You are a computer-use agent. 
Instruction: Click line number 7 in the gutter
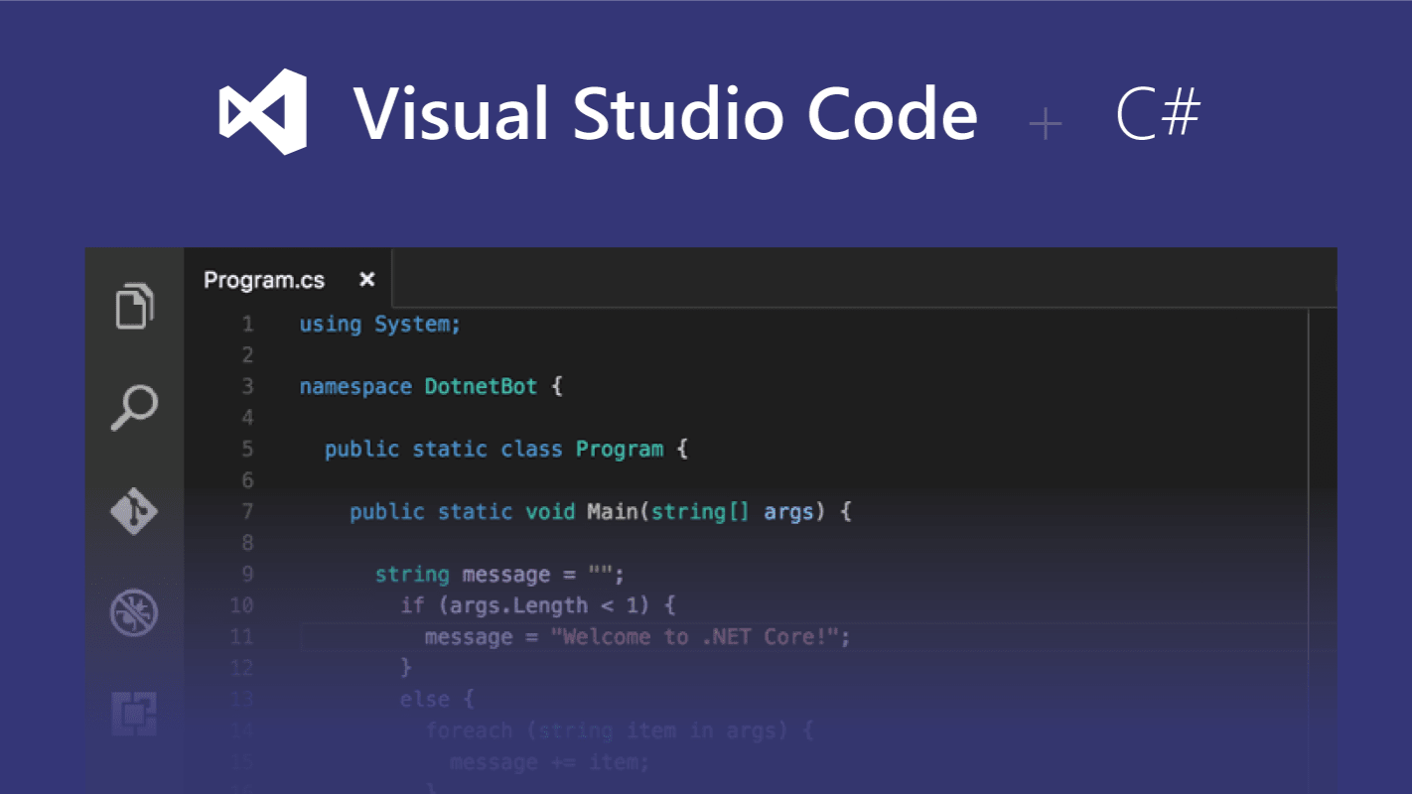click(247, 511)
